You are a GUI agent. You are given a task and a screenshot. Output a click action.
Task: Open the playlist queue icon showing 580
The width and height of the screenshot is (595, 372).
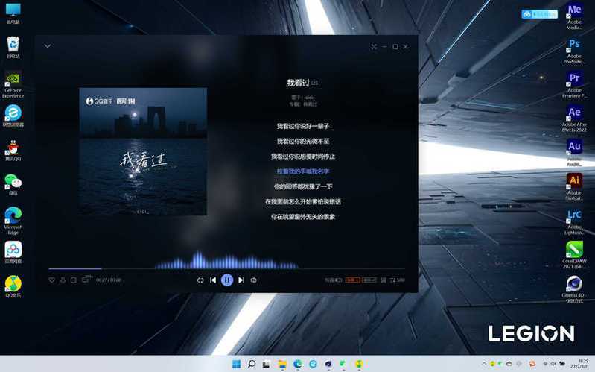click(398, 280)
